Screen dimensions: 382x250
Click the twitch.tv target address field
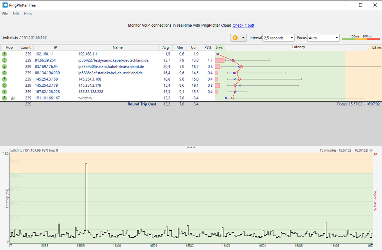[x=115, y=38]
